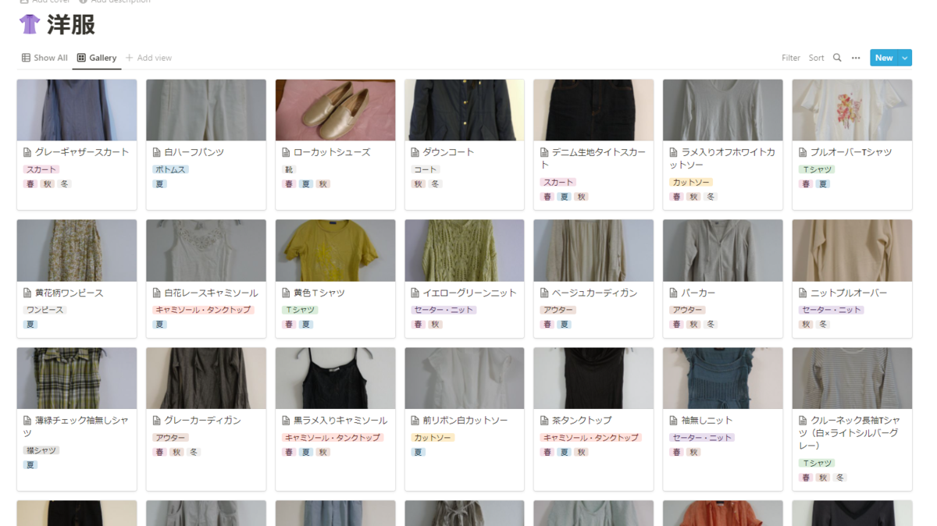Click the purple shirt emoji beside 洋服 title
This screenshot has height=526, width=937.
pyautogui.click(x=28, y=24)
